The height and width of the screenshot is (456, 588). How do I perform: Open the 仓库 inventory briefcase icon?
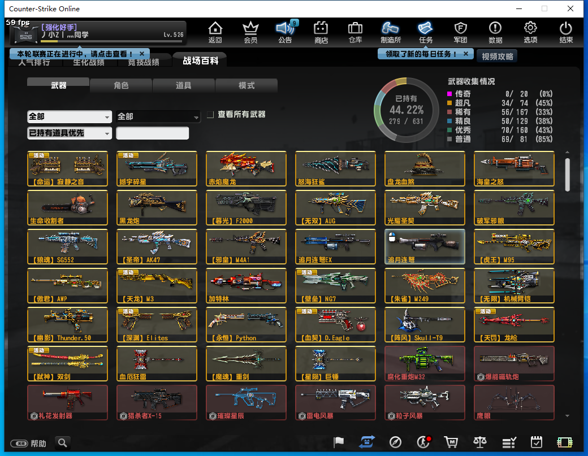click(x=355, y=32)
